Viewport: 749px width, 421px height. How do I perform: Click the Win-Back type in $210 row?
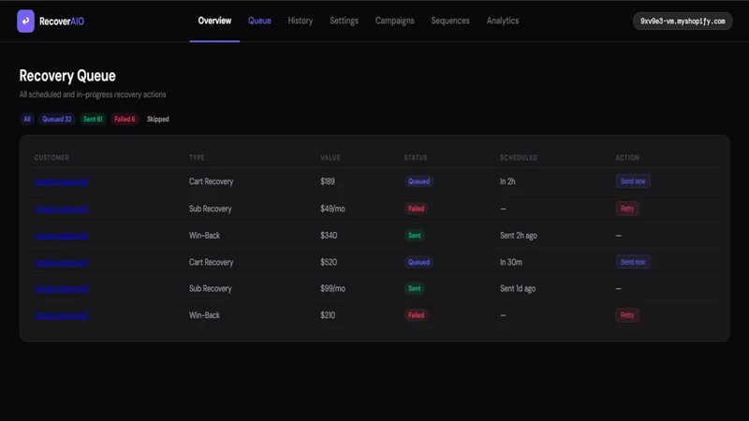coord(204,315)
